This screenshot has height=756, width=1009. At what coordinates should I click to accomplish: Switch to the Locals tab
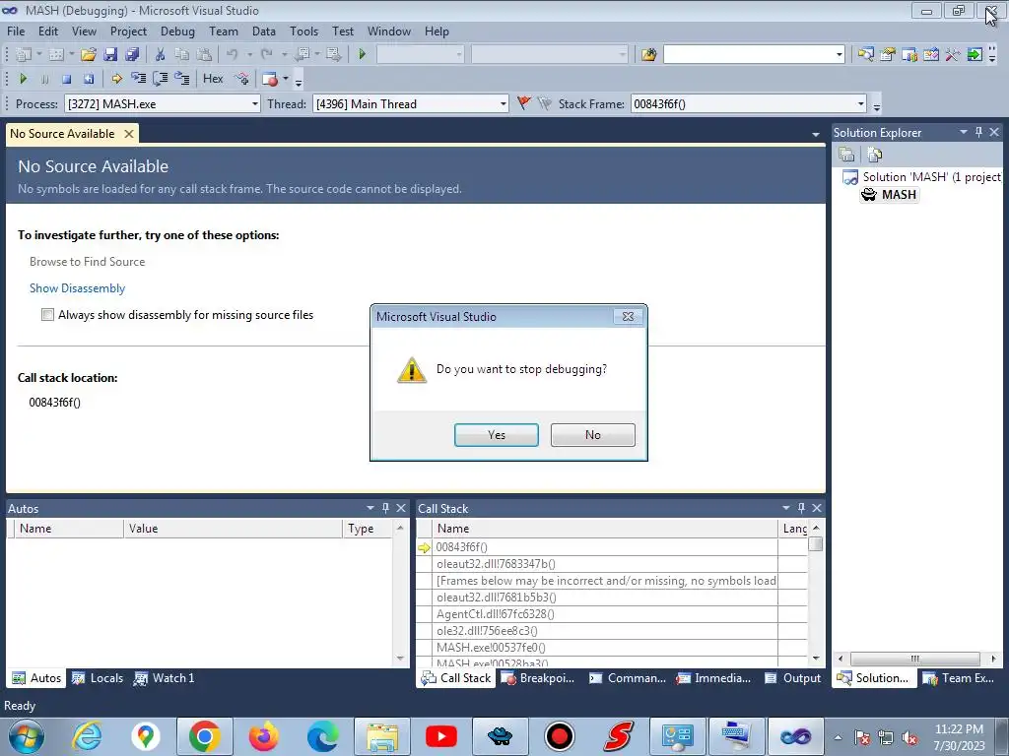click(x=98, y=677)
